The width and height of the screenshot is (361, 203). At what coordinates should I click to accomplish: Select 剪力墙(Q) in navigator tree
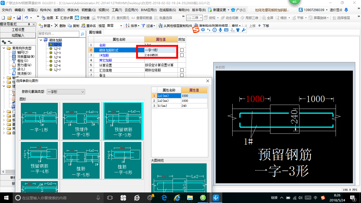pyautogui.click(x=24, y=65)
